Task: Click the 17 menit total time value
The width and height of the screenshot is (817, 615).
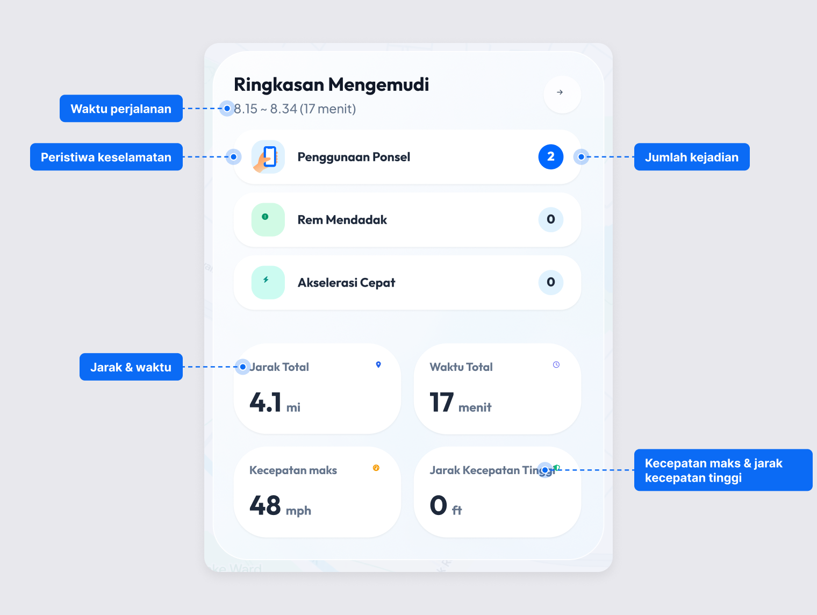Action: [460, 403]
